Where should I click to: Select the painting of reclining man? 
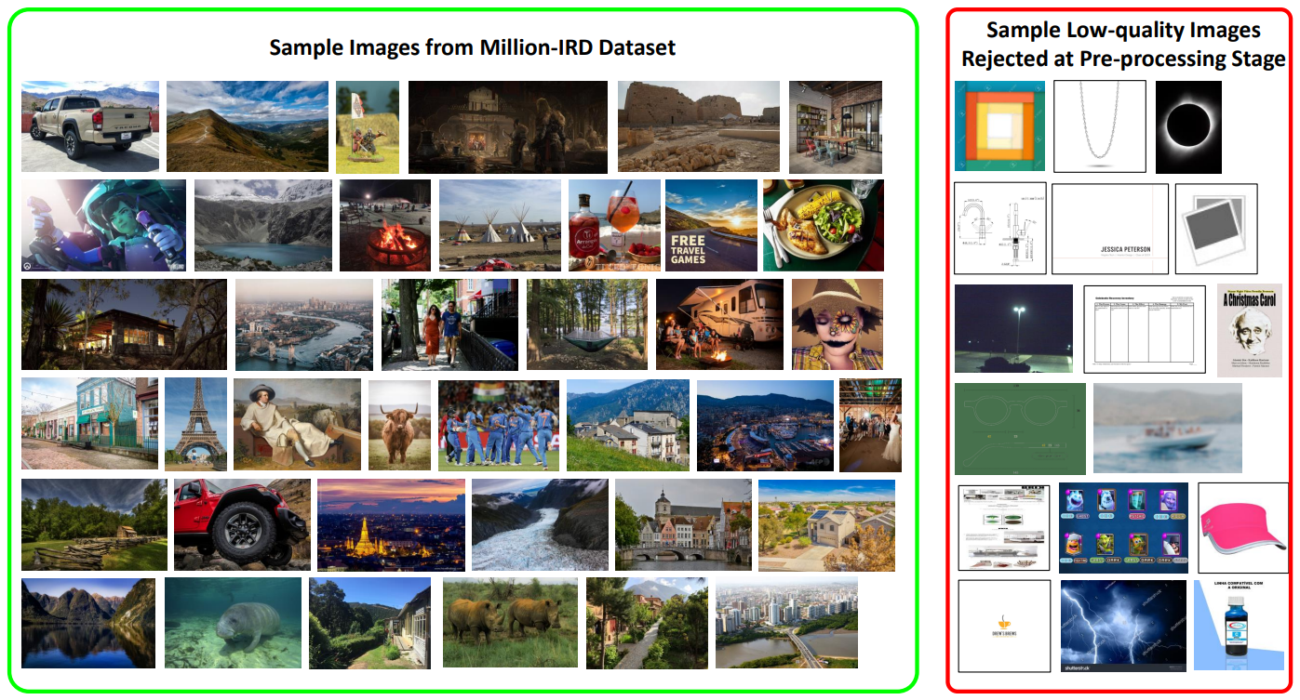(297, 424)
